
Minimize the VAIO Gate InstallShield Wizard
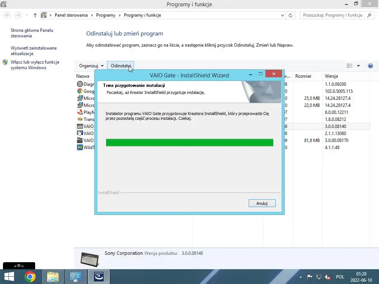pyautogui.click(x=251, y=74)
